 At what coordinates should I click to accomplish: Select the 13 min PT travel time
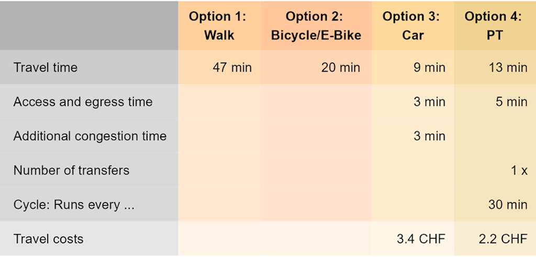[507, 67]
